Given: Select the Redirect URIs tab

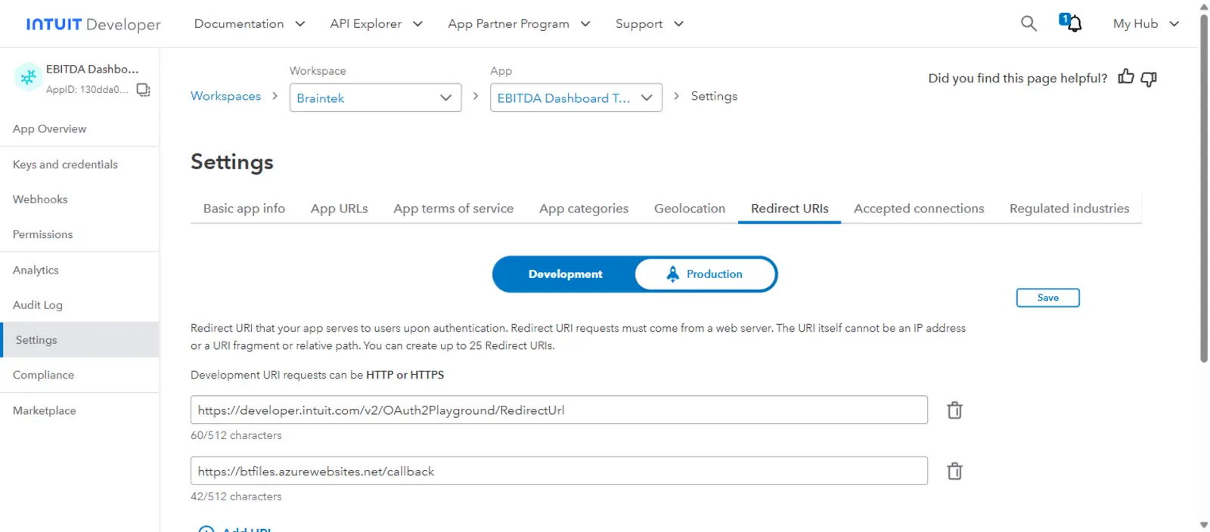Looking at the screenshot, I should pos(790,209).
